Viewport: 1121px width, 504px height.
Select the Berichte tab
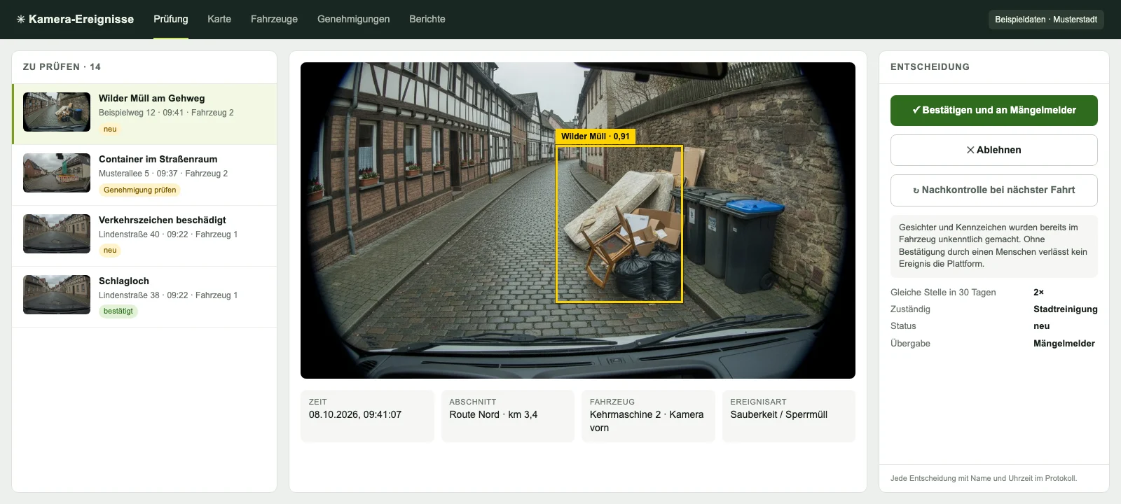tap(427, 19)
